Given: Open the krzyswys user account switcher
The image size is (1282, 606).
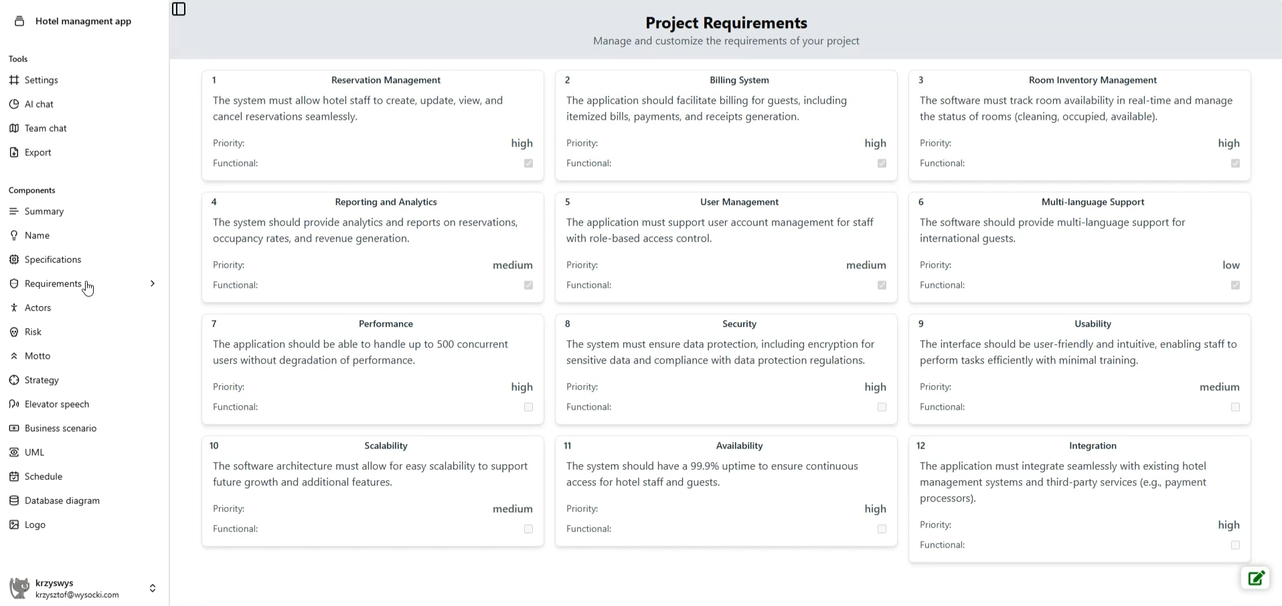Looking at the screenshot, I should point(152,588).
